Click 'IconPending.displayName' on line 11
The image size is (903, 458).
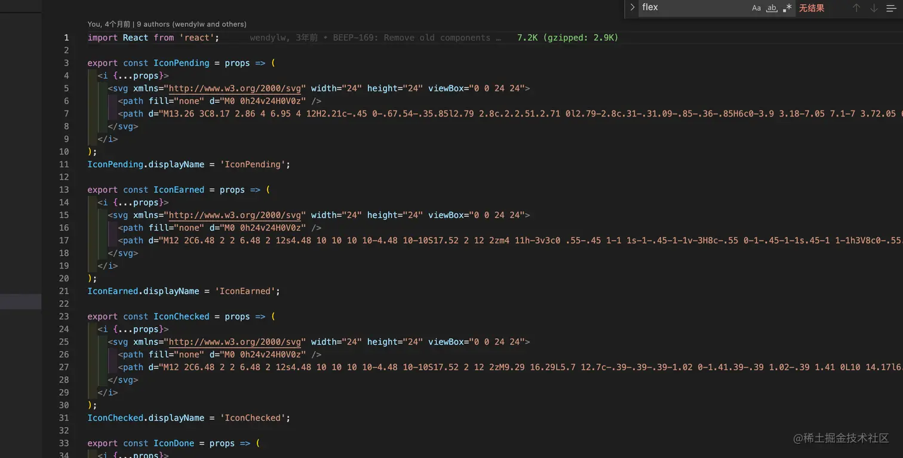146,164
